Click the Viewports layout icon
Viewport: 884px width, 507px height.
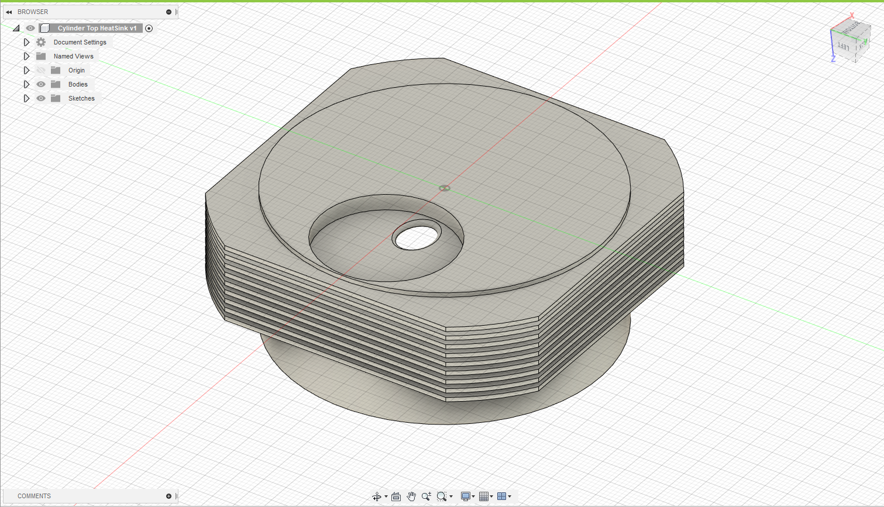click(501, 496)
